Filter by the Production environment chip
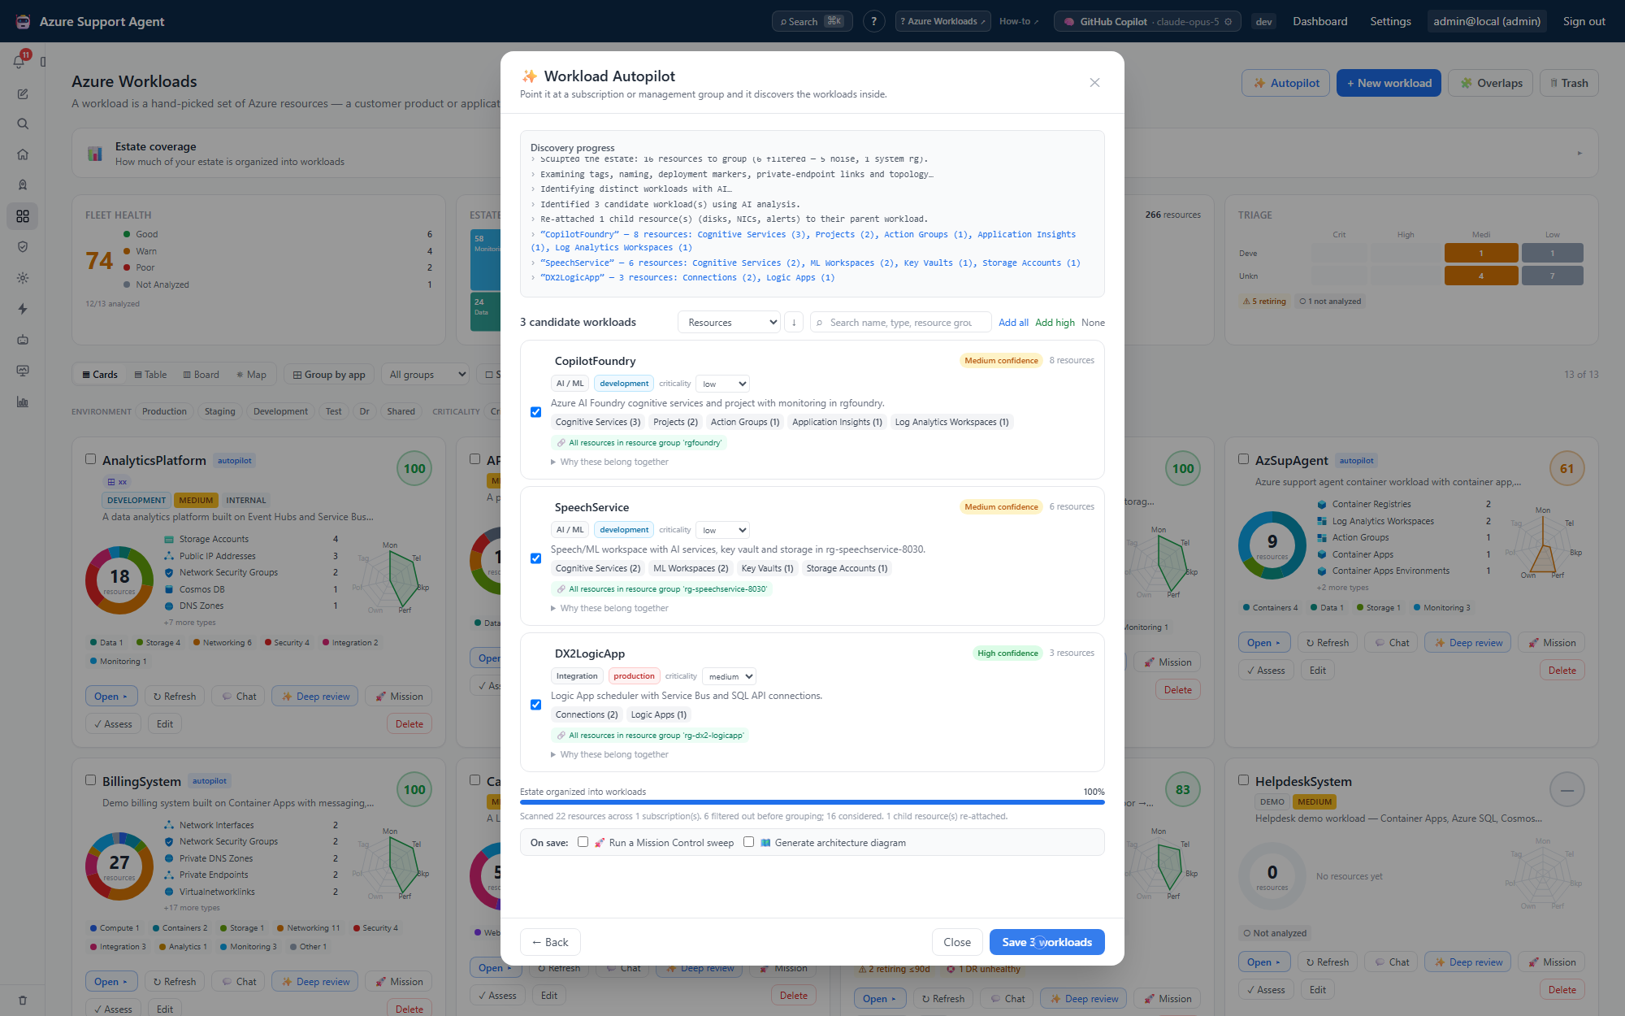Viewport: 1625px width, 1016px height. tap(164, 411)
